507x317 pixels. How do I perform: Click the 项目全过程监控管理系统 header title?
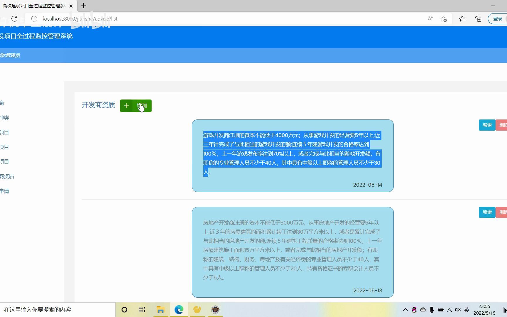[x=36, y=36]
